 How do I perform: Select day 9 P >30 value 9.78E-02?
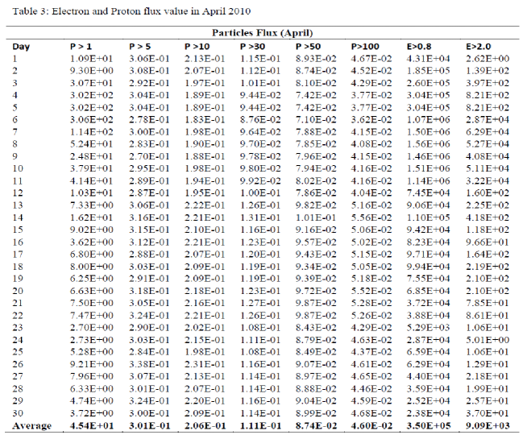(x=260, y=156)
